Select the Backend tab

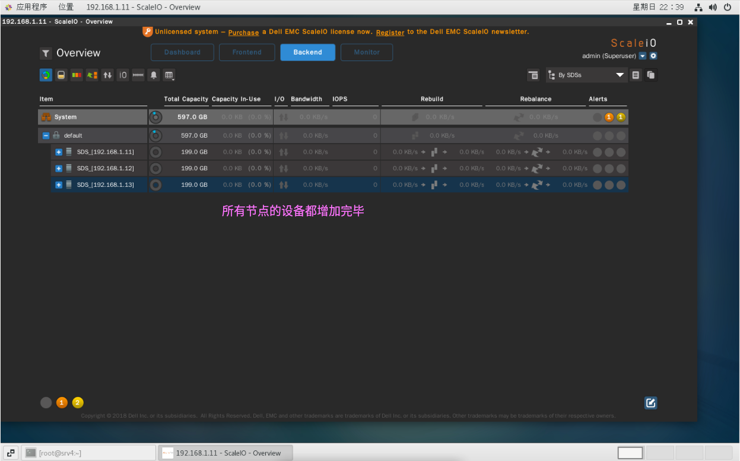click(307, 52)
